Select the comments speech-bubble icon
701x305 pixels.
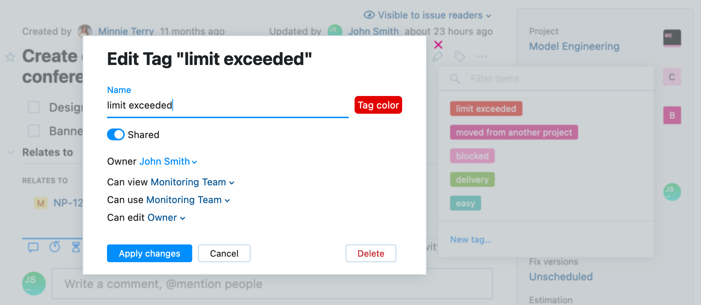point(33,247)
